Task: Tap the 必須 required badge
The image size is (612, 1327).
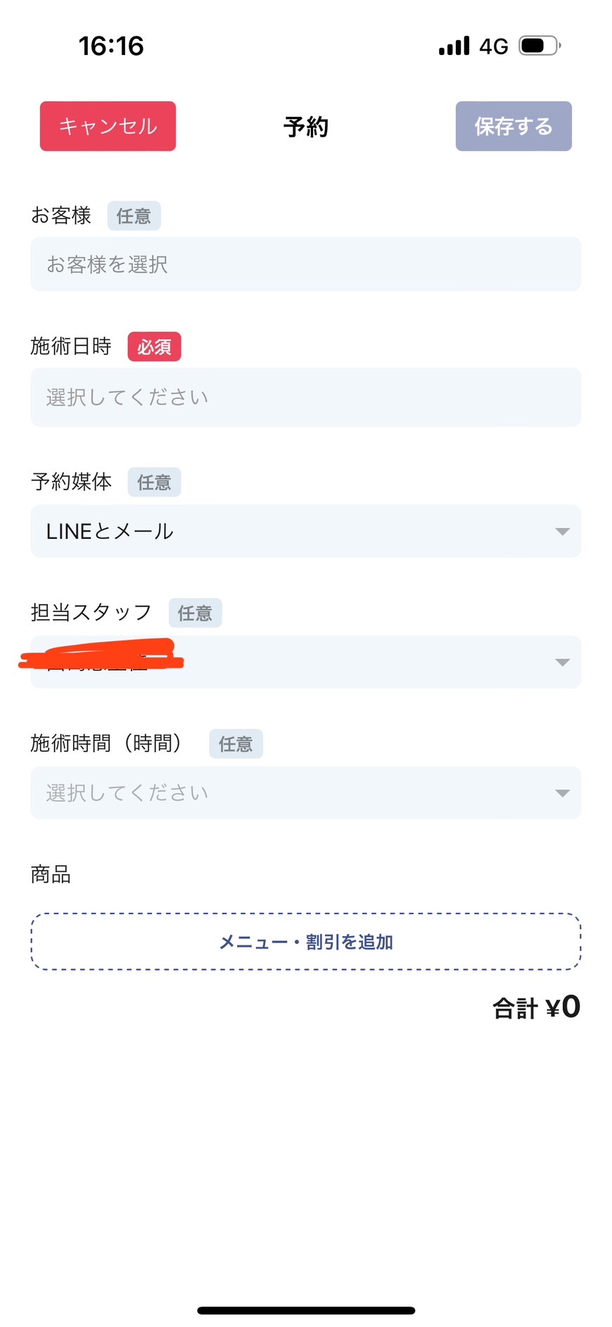Action: tap(154, 347)
